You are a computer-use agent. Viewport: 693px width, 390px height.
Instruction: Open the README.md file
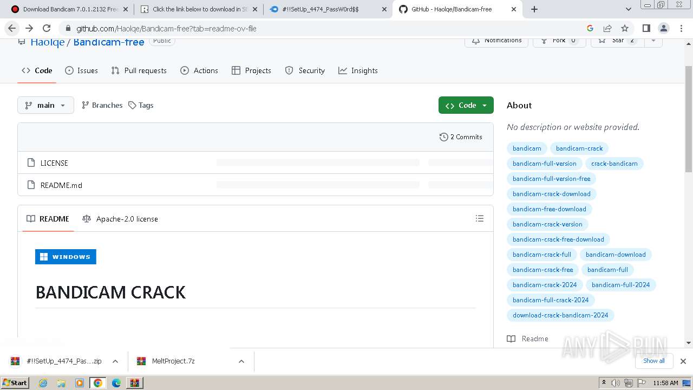[x=61, y=185]
